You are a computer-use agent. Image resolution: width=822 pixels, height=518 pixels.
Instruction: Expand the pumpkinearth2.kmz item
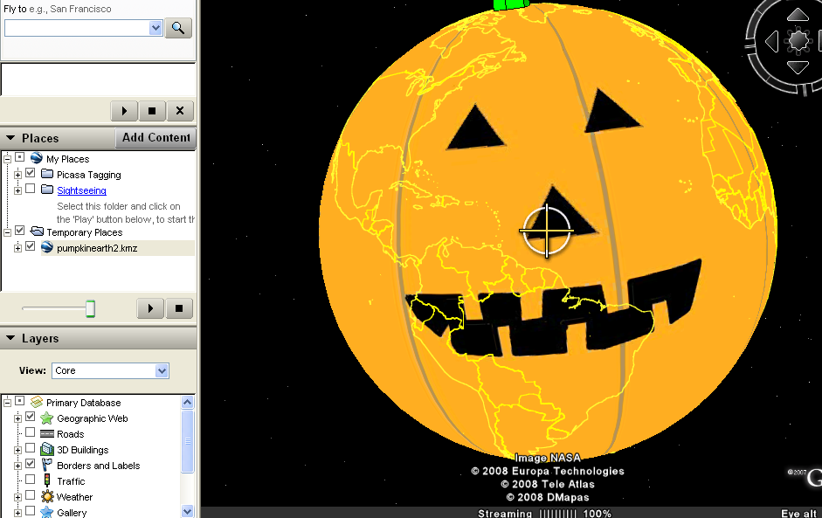click(17, 248)
